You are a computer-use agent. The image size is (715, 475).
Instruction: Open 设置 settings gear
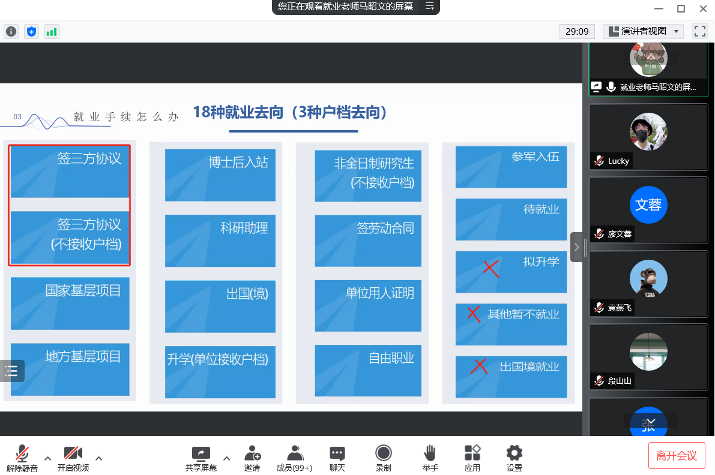(x=514, y=458)
